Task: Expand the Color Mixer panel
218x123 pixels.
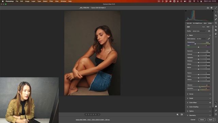Action: pyautogui.click(x=188, y=102)
